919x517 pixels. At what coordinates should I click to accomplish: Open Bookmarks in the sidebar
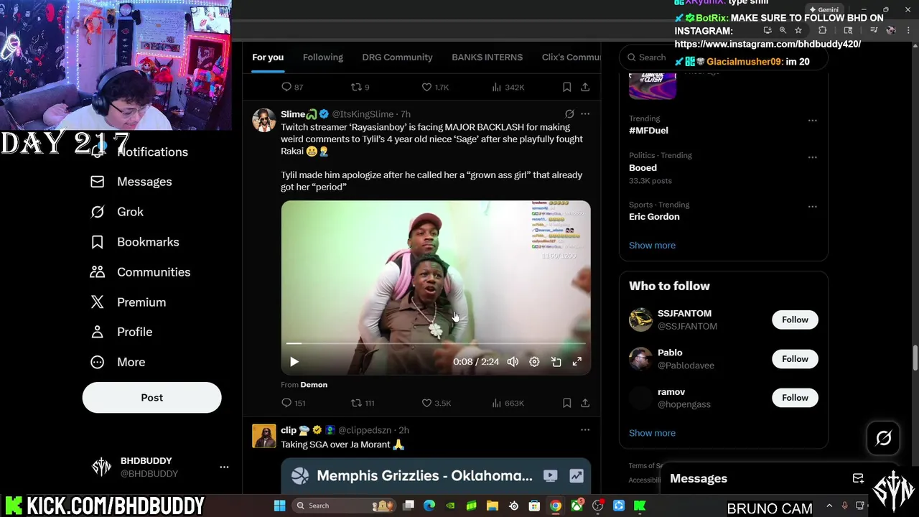(134, 242)
